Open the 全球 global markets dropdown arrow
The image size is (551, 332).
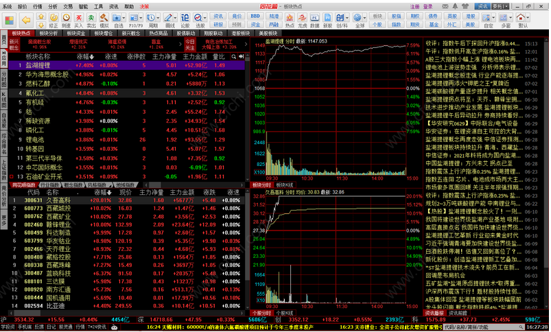(364, 18)
